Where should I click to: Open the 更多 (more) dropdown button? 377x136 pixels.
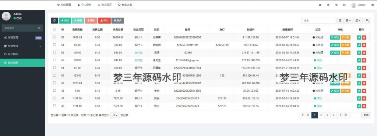point(117,21)
